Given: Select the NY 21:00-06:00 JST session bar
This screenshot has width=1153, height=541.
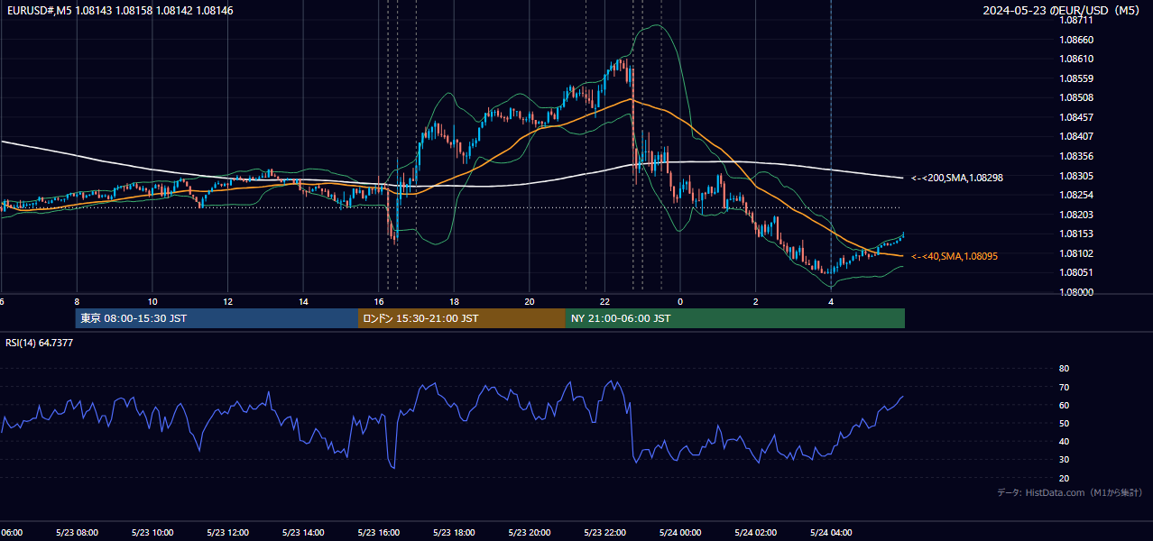Looking at the screenshot, I should click(735, 318).
